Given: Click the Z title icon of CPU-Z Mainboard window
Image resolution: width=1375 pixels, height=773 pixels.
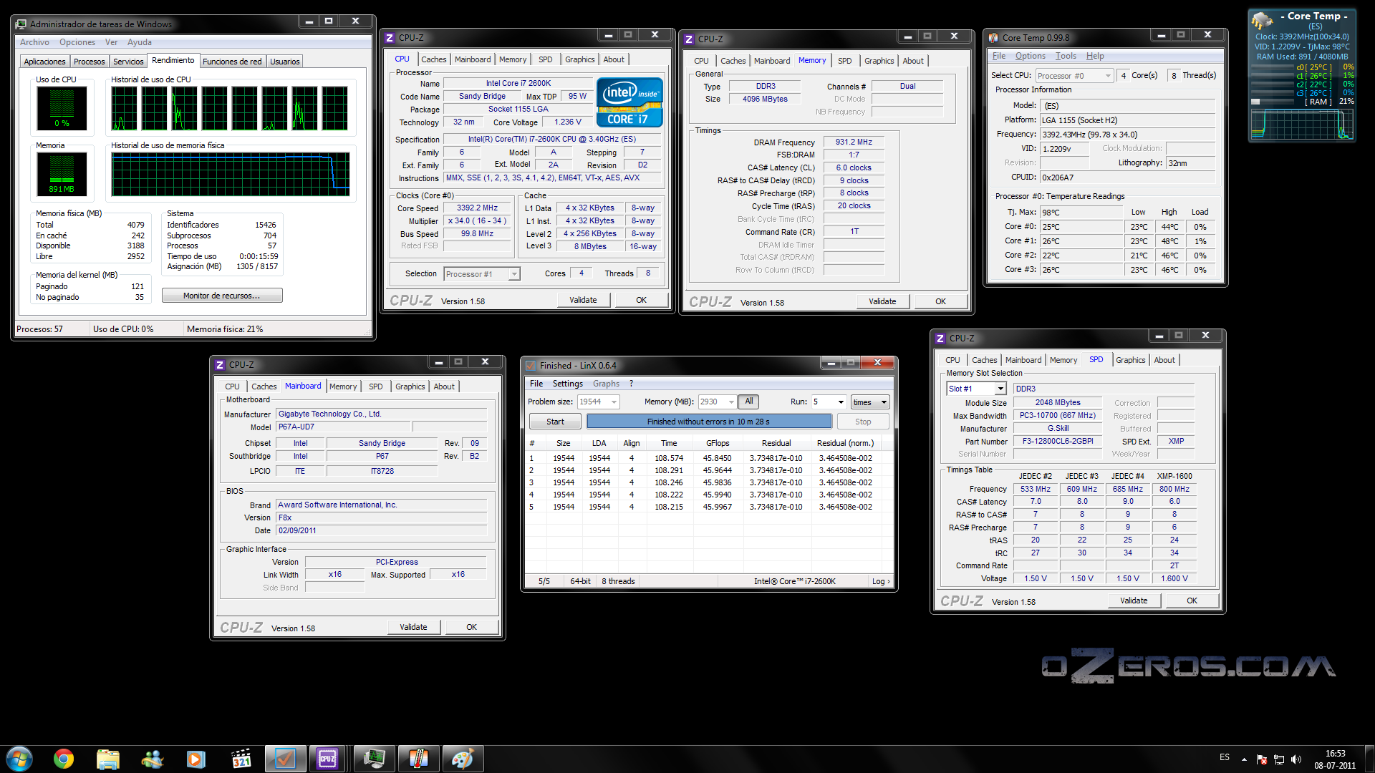Looking at the screenshot, I should tap(220, 365).
